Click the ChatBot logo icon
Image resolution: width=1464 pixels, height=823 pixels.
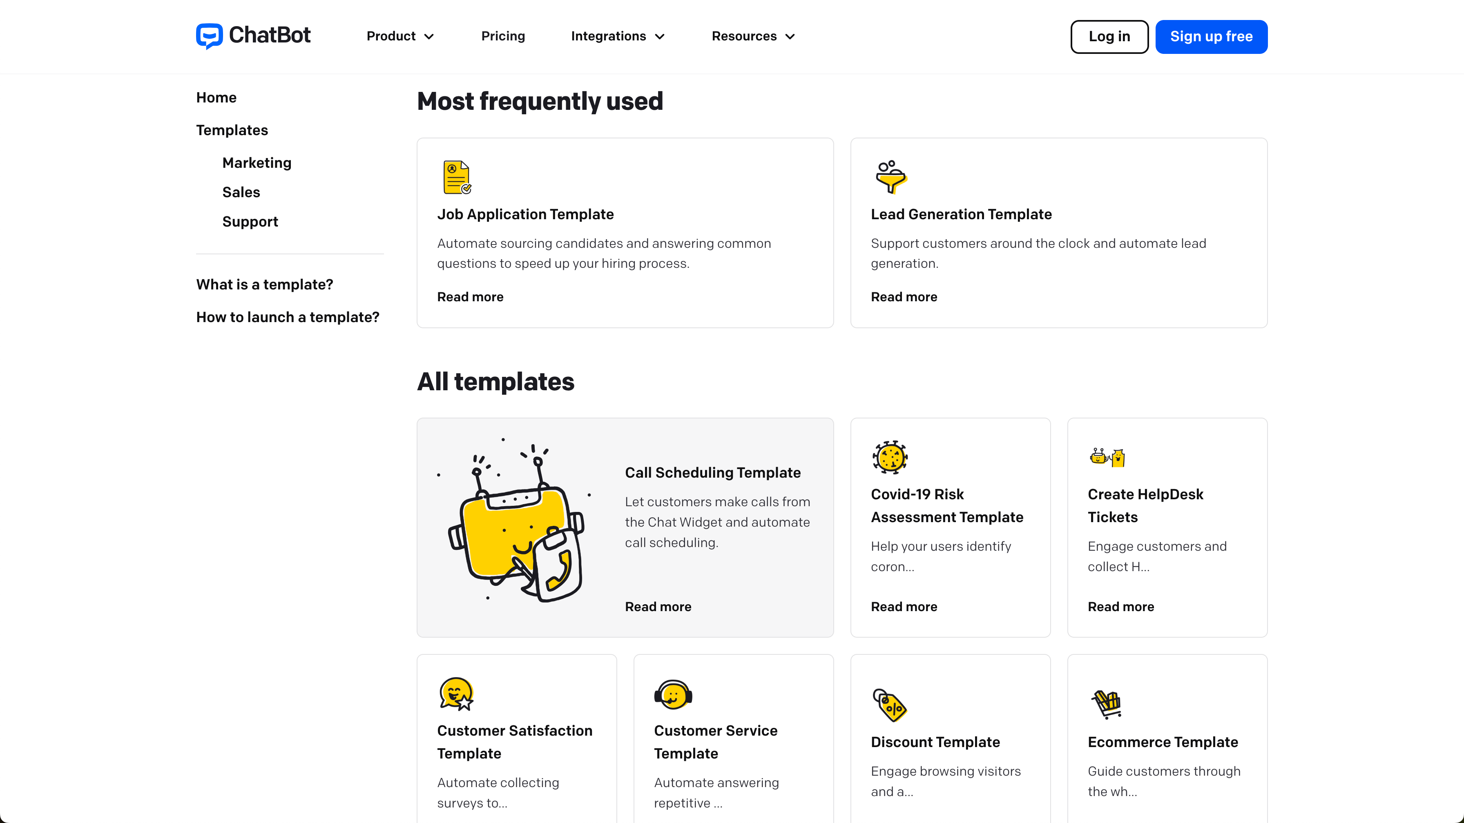pos(209,36)
